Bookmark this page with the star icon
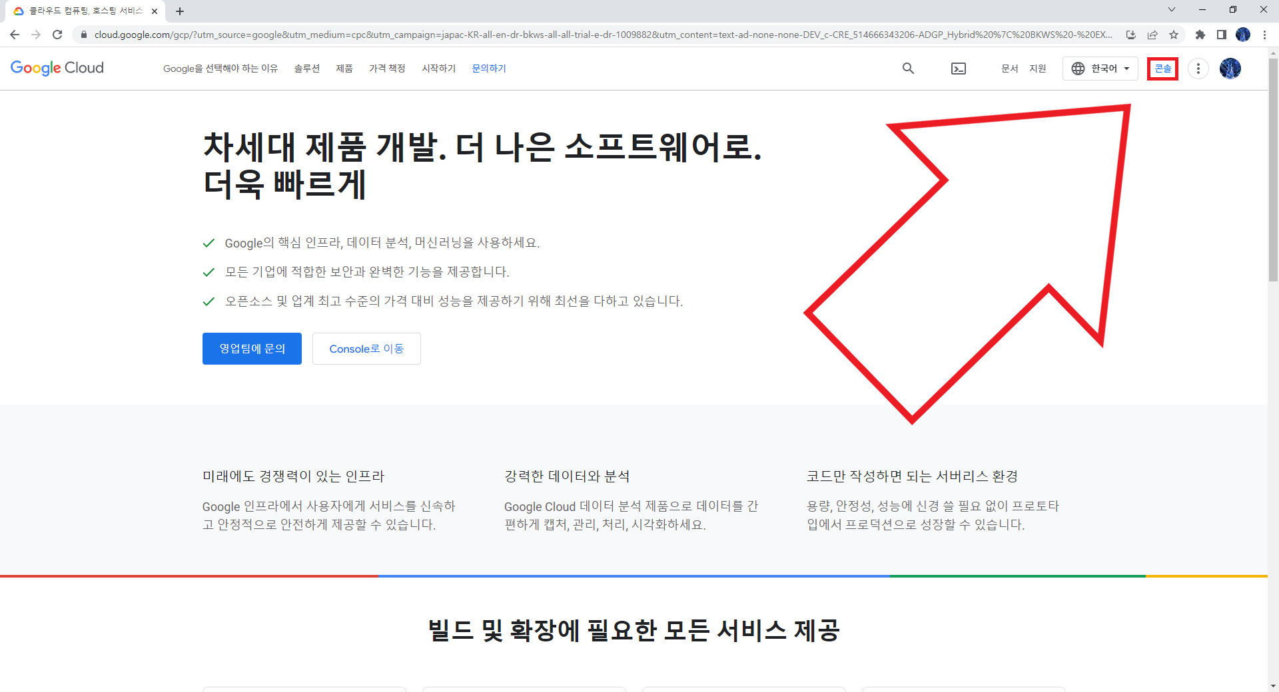This screenshot has height=692, width=1279. coord(1174,35)
